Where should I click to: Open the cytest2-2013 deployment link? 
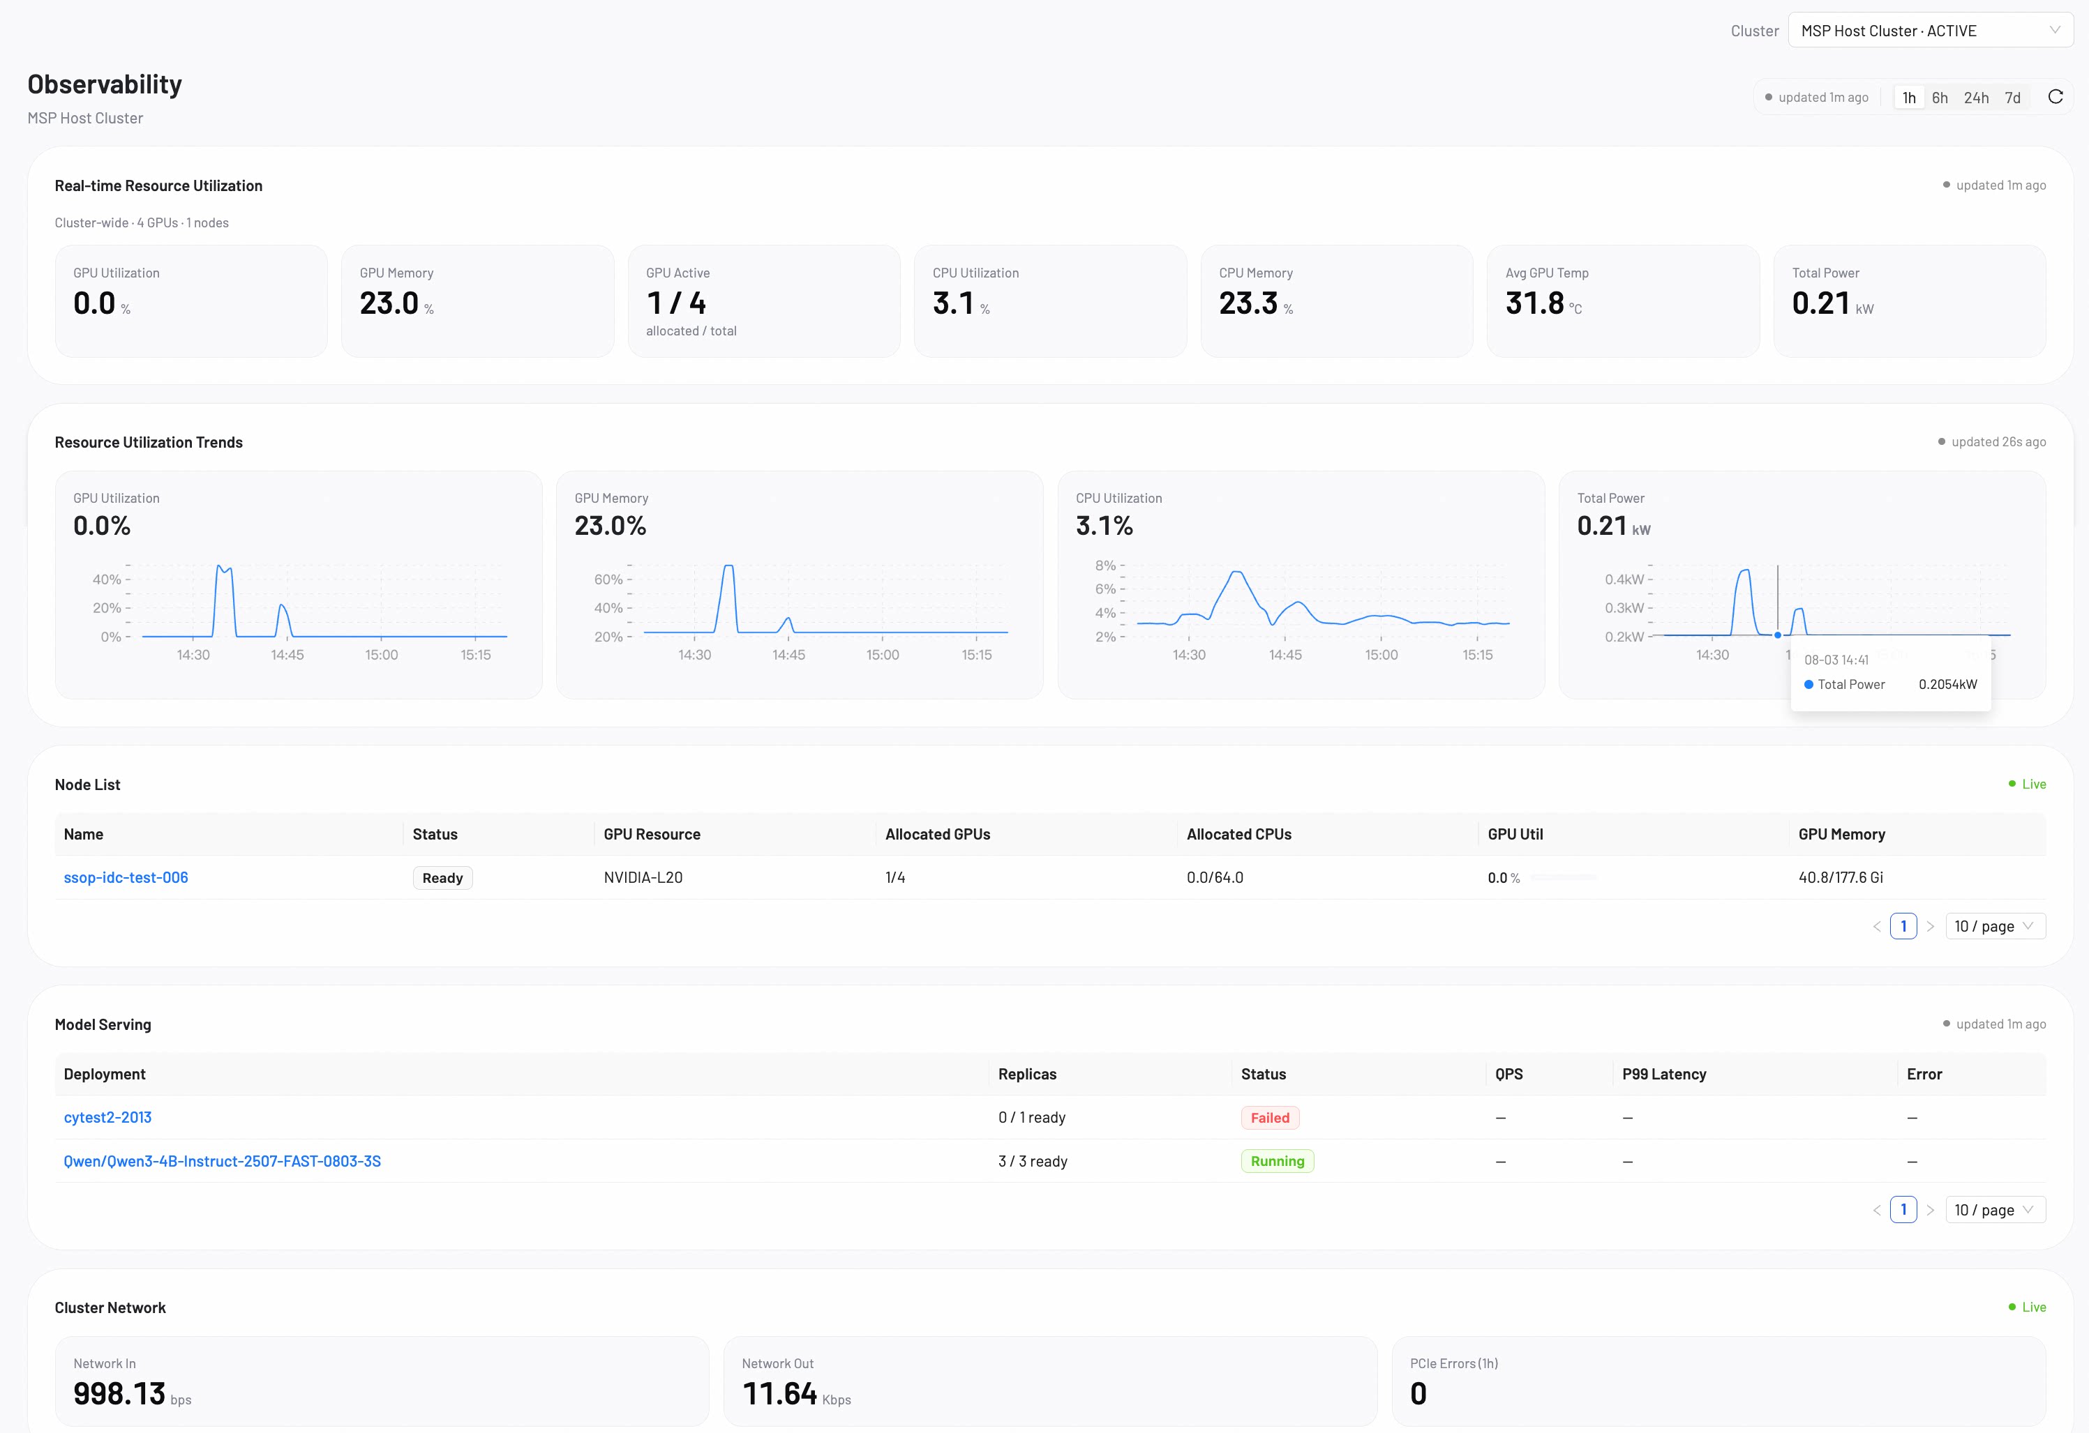(x=108, y=1118)
